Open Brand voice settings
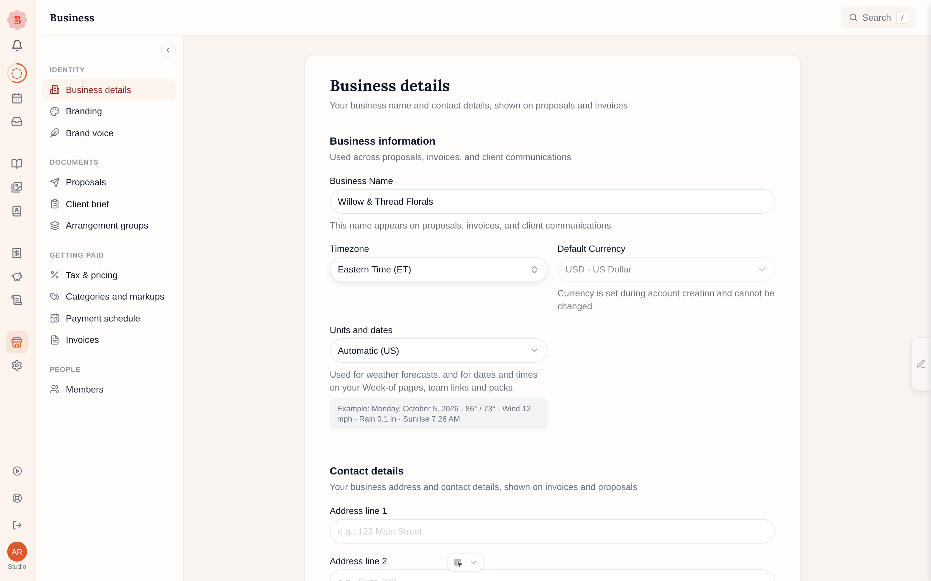Screen dimensions: 931x581 point(109,133)
